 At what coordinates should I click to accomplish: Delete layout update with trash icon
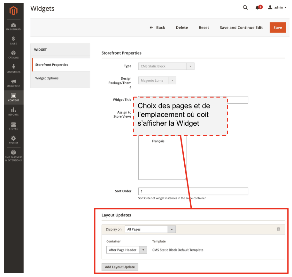(278, 229)
